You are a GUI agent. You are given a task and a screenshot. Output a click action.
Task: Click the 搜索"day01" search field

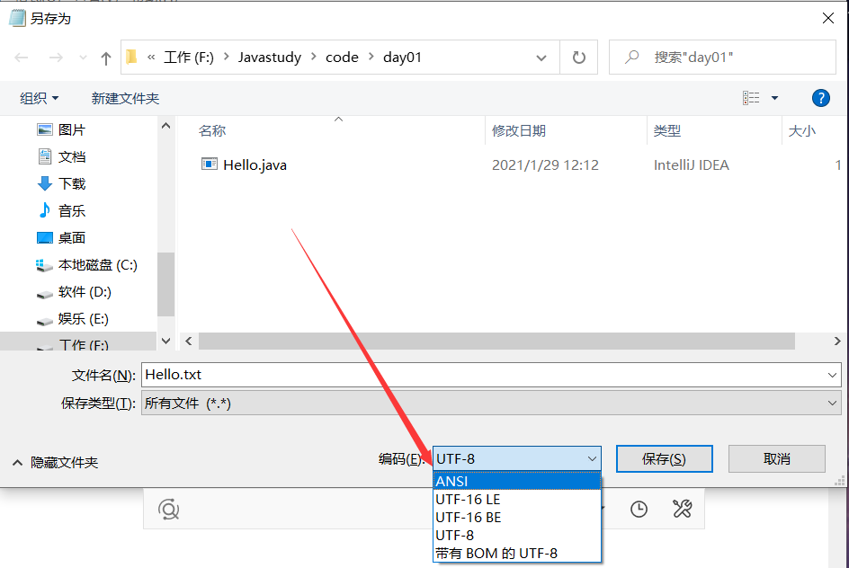(x=723, y=58)
